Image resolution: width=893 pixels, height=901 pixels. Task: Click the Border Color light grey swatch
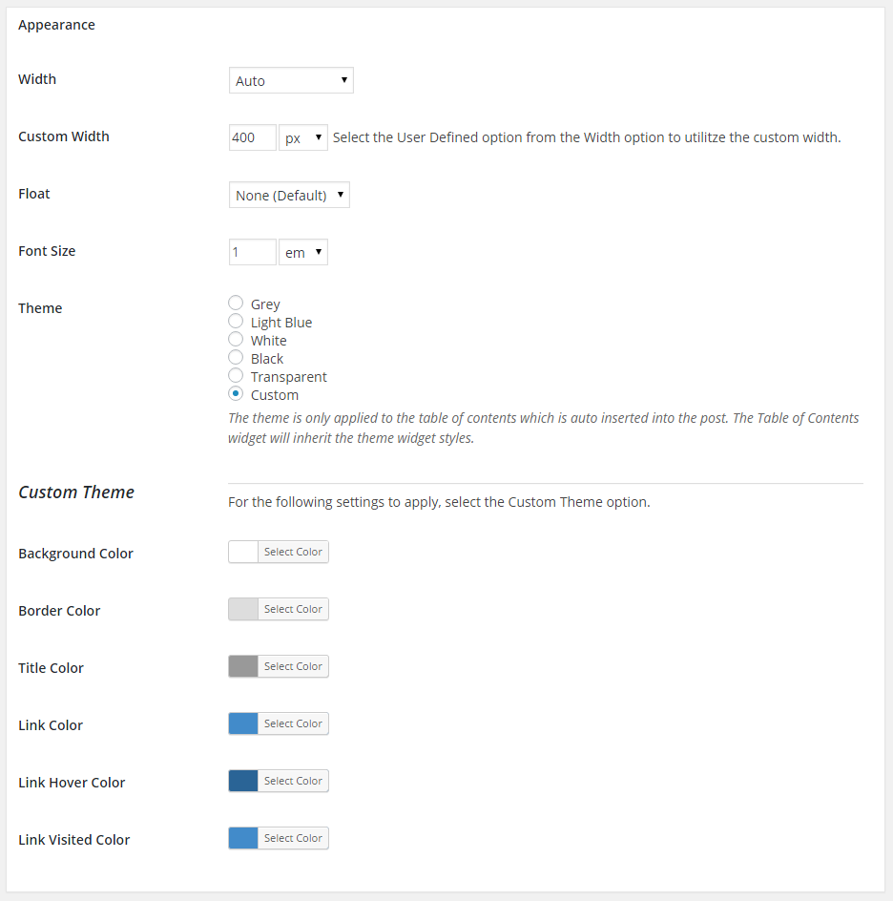coord(243,609)
